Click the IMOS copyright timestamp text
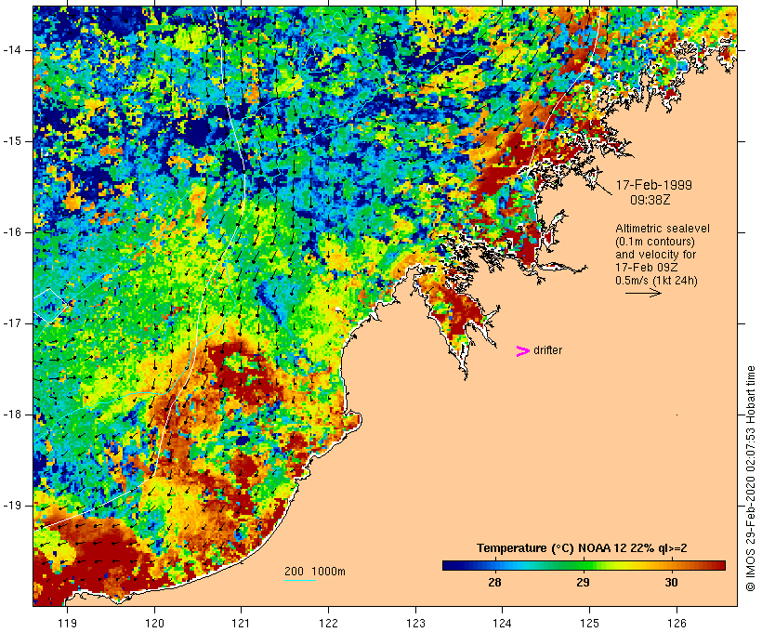The width and height of the screenshot is (762, 632). (751, 479)
